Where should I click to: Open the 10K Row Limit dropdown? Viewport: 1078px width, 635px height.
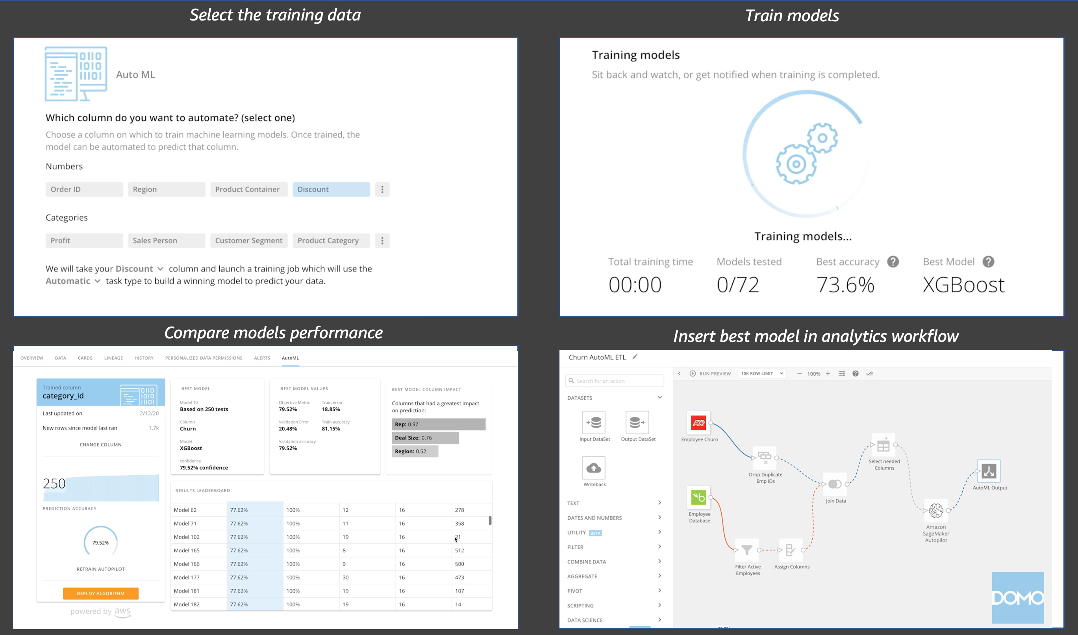[x=761, y=373]
